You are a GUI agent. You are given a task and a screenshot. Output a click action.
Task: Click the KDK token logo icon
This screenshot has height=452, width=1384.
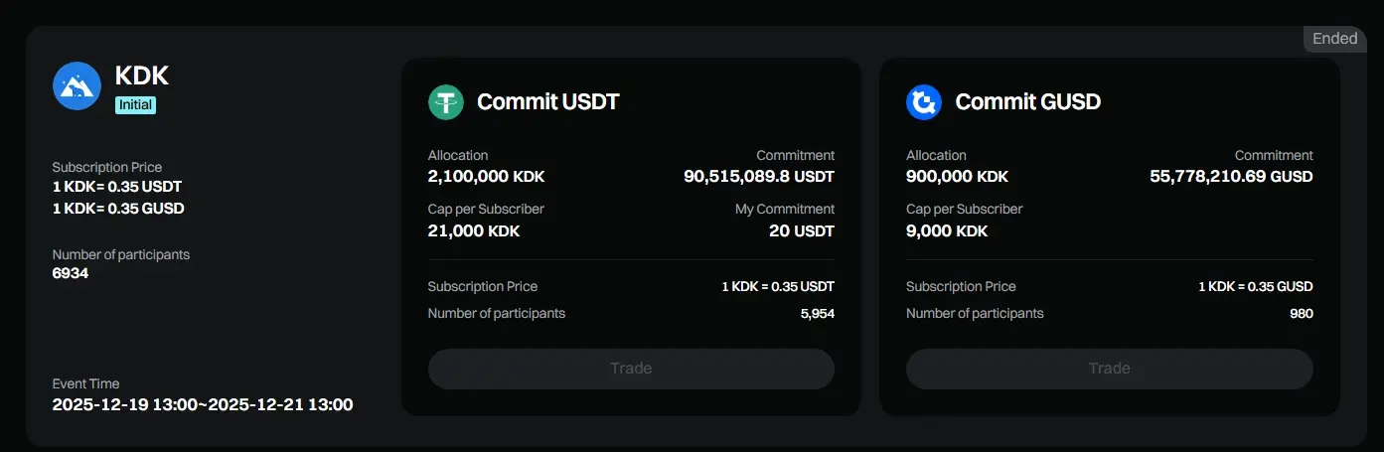coord(77,85)
